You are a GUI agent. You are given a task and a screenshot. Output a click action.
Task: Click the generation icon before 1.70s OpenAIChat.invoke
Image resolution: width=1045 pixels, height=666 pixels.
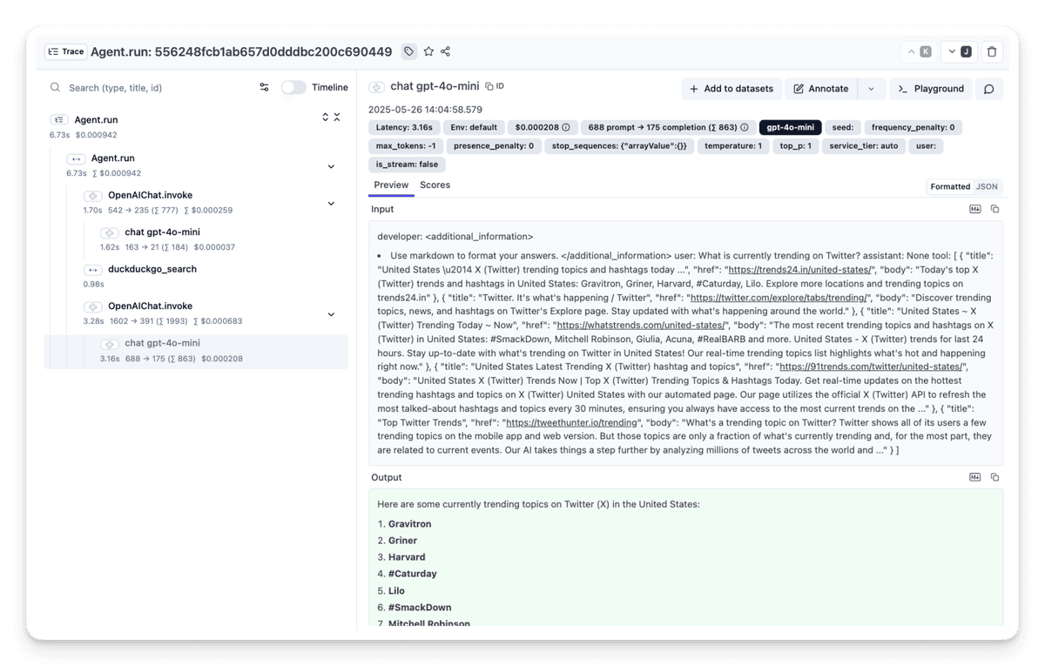(92, 196)
